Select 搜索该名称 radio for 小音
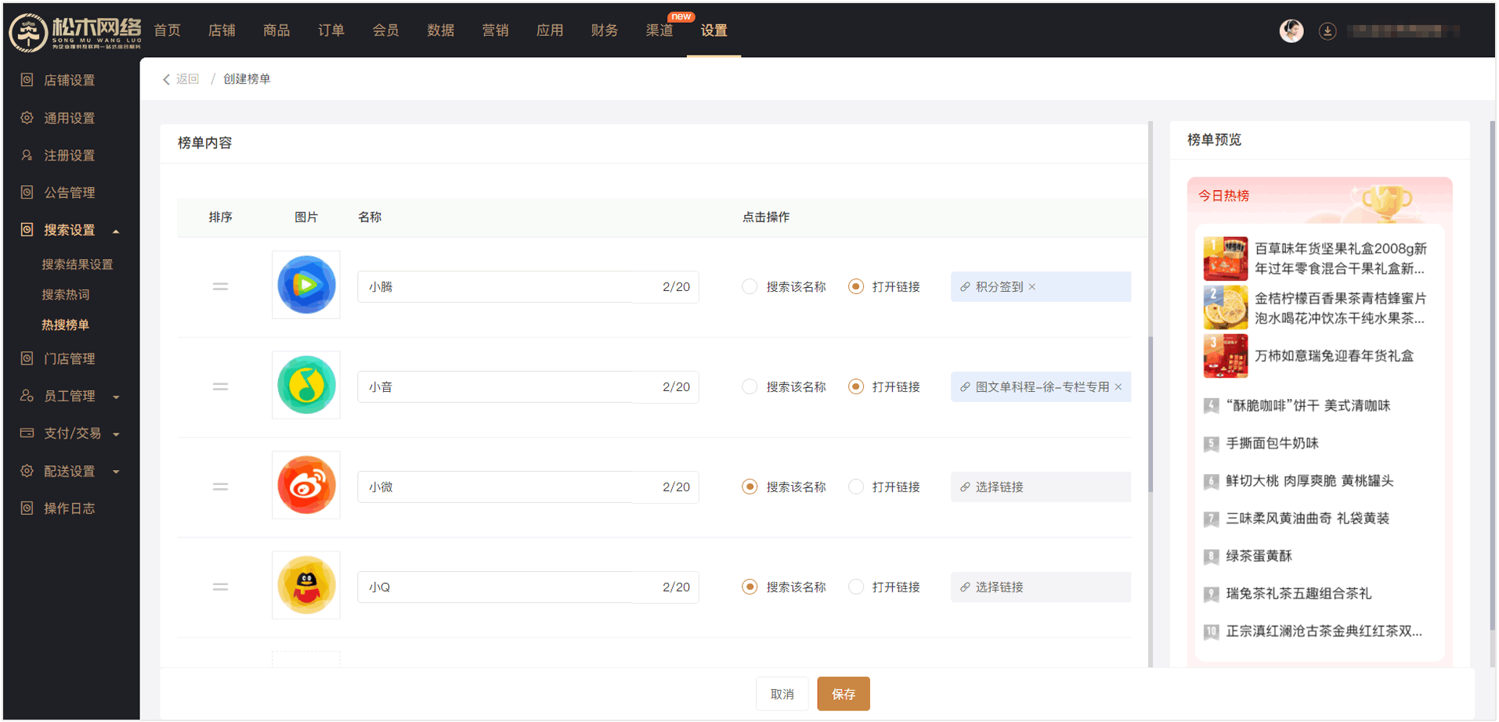Image resolution: width=1499 pixels, height=722 pixels. point(749,387)
